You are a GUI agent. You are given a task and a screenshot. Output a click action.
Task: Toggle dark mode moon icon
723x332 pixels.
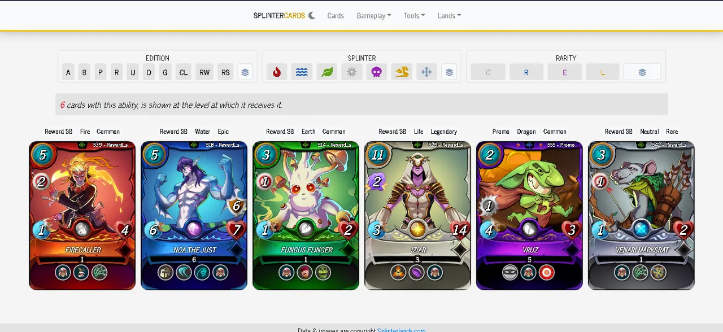(312, 16)
